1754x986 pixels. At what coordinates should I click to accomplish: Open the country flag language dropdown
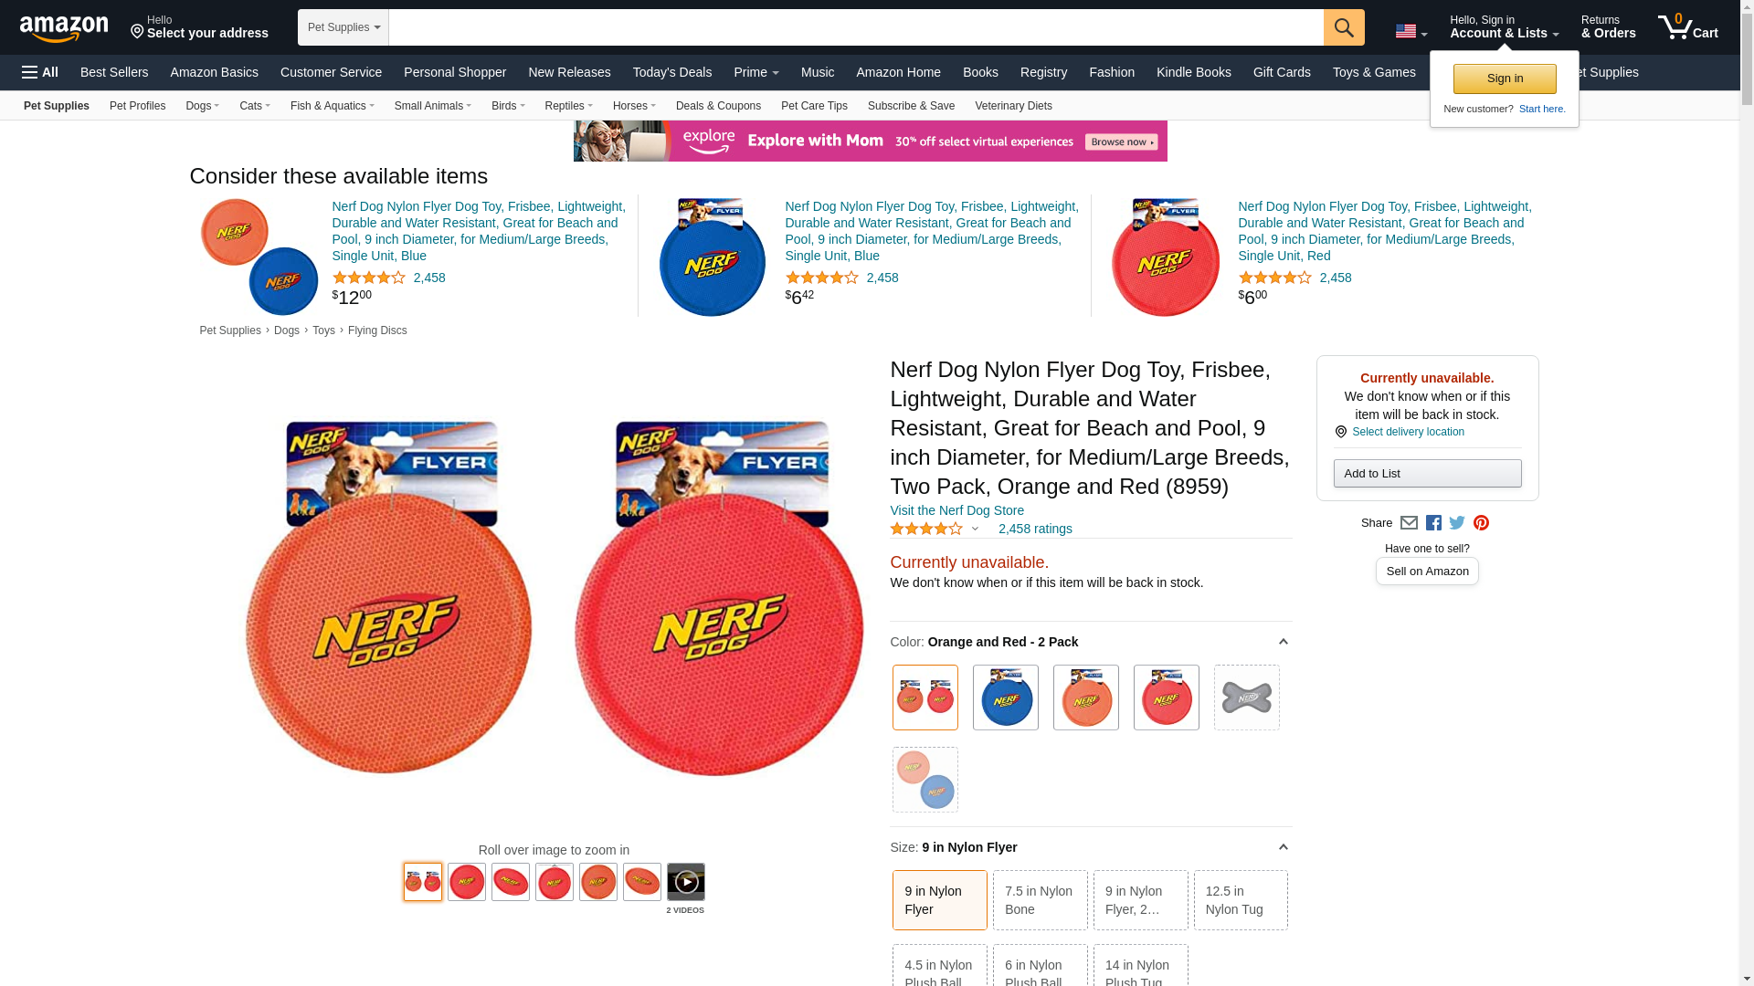point(1411,32)
